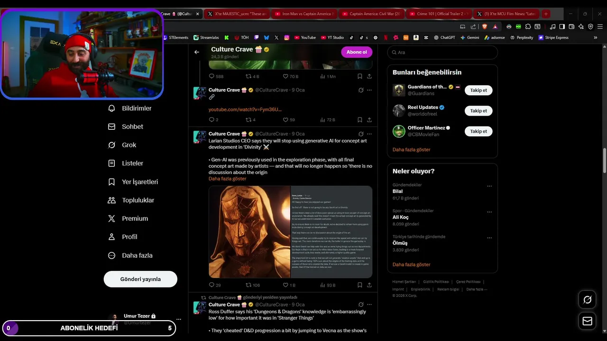Click the Abone ol subscribe button
The width and height of the screenshot is (607, 341).
click(357, 52)
